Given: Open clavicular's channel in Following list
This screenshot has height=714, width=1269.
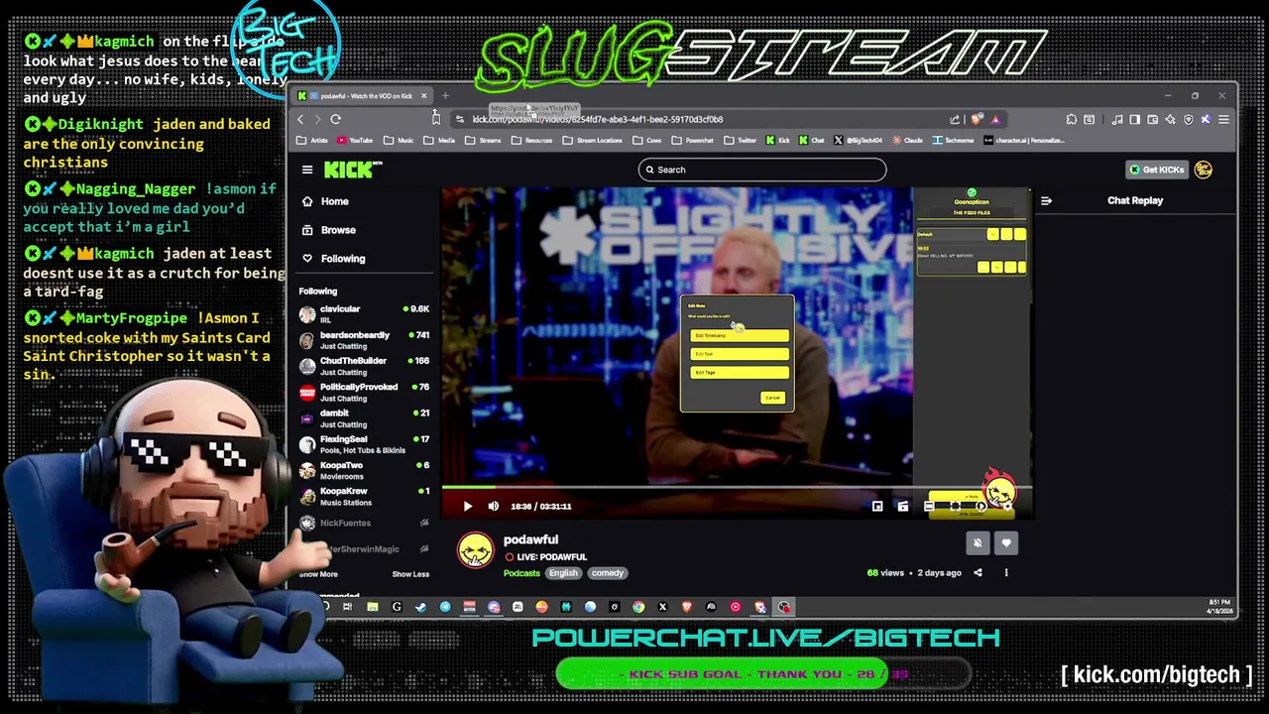Looking at the screenshot, I should (365, 314).
